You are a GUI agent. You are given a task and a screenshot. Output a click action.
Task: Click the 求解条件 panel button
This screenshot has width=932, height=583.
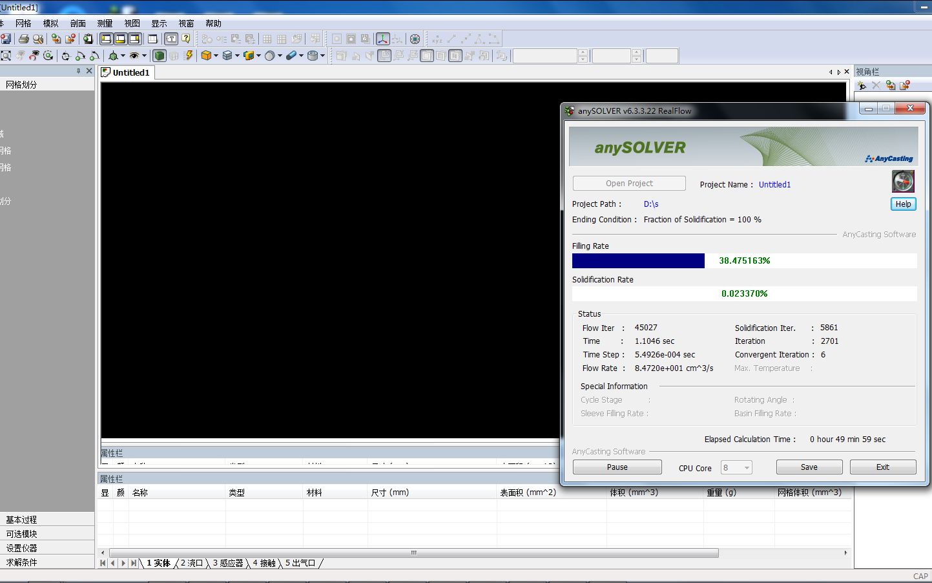click(21, 562)
